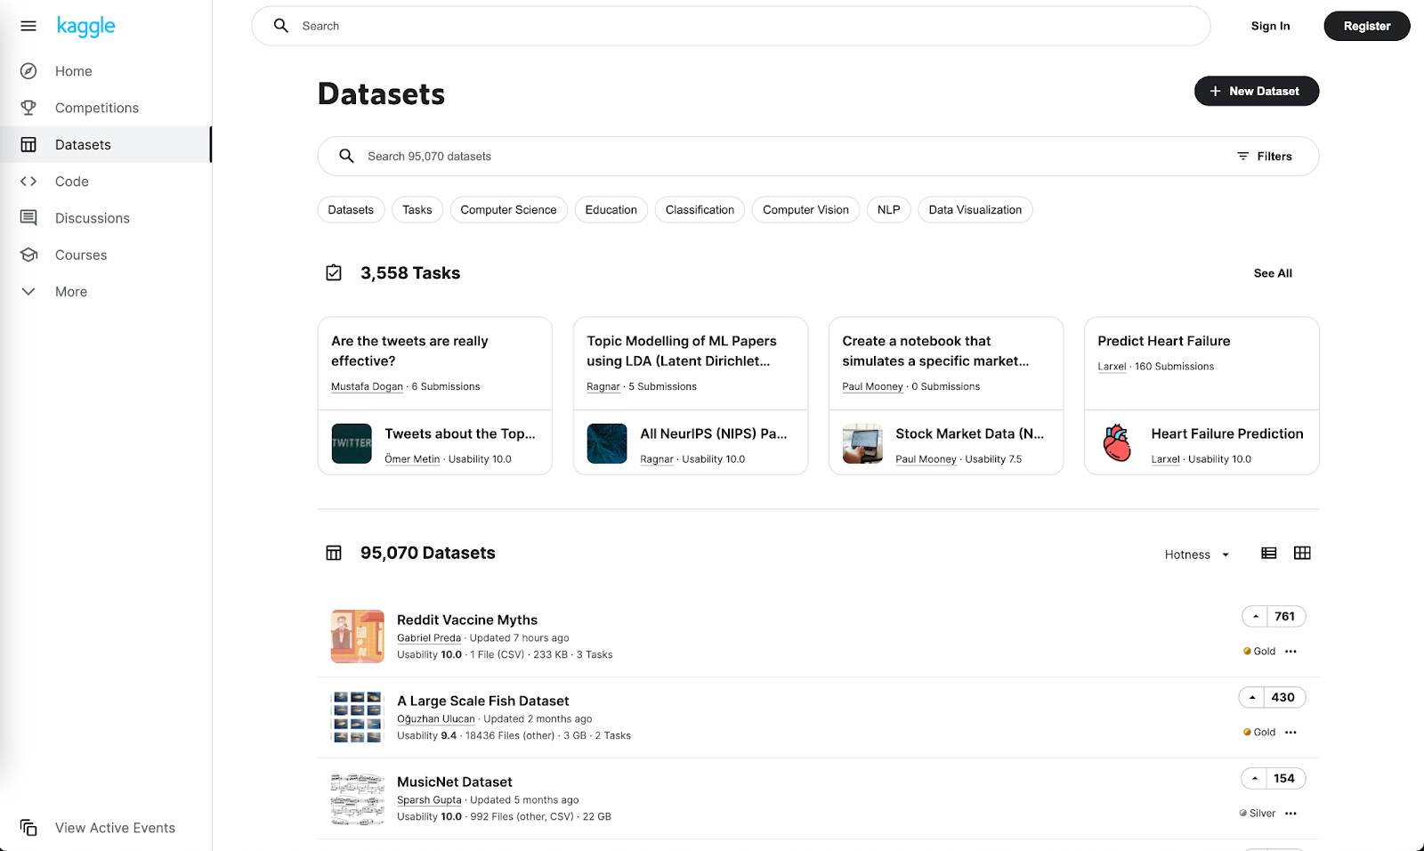Viewport: 1424px width, 851px height.
Task: Upvote the Reddit Vaccine Myths dataset
Action: (1256, 617)
